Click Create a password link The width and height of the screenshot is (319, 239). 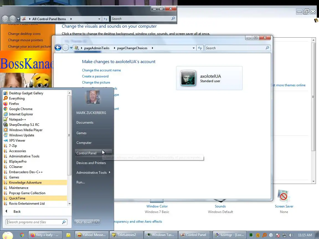(x=95, y=76)
